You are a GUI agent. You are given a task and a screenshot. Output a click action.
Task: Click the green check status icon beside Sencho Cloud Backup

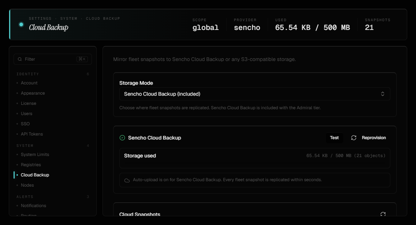point(122,138)
